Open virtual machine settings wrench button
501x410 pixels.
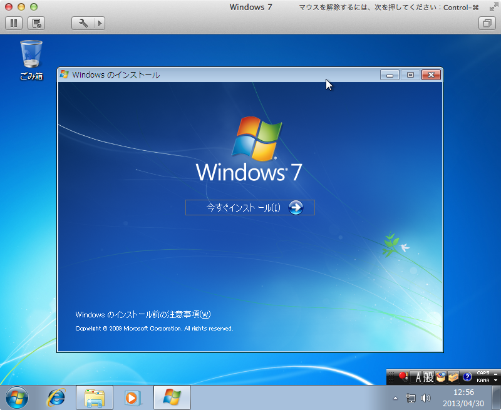pyautogui.click(x=83, y=23)
